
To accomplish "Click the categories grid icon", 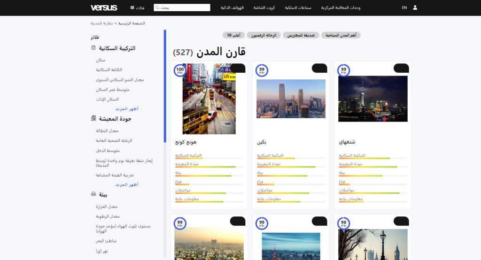I will pyautogui.click(x=132, y=8).
